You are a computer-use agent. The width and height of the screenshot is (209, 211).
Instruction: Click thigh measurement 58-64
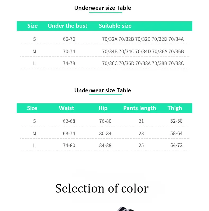point(176,133)
